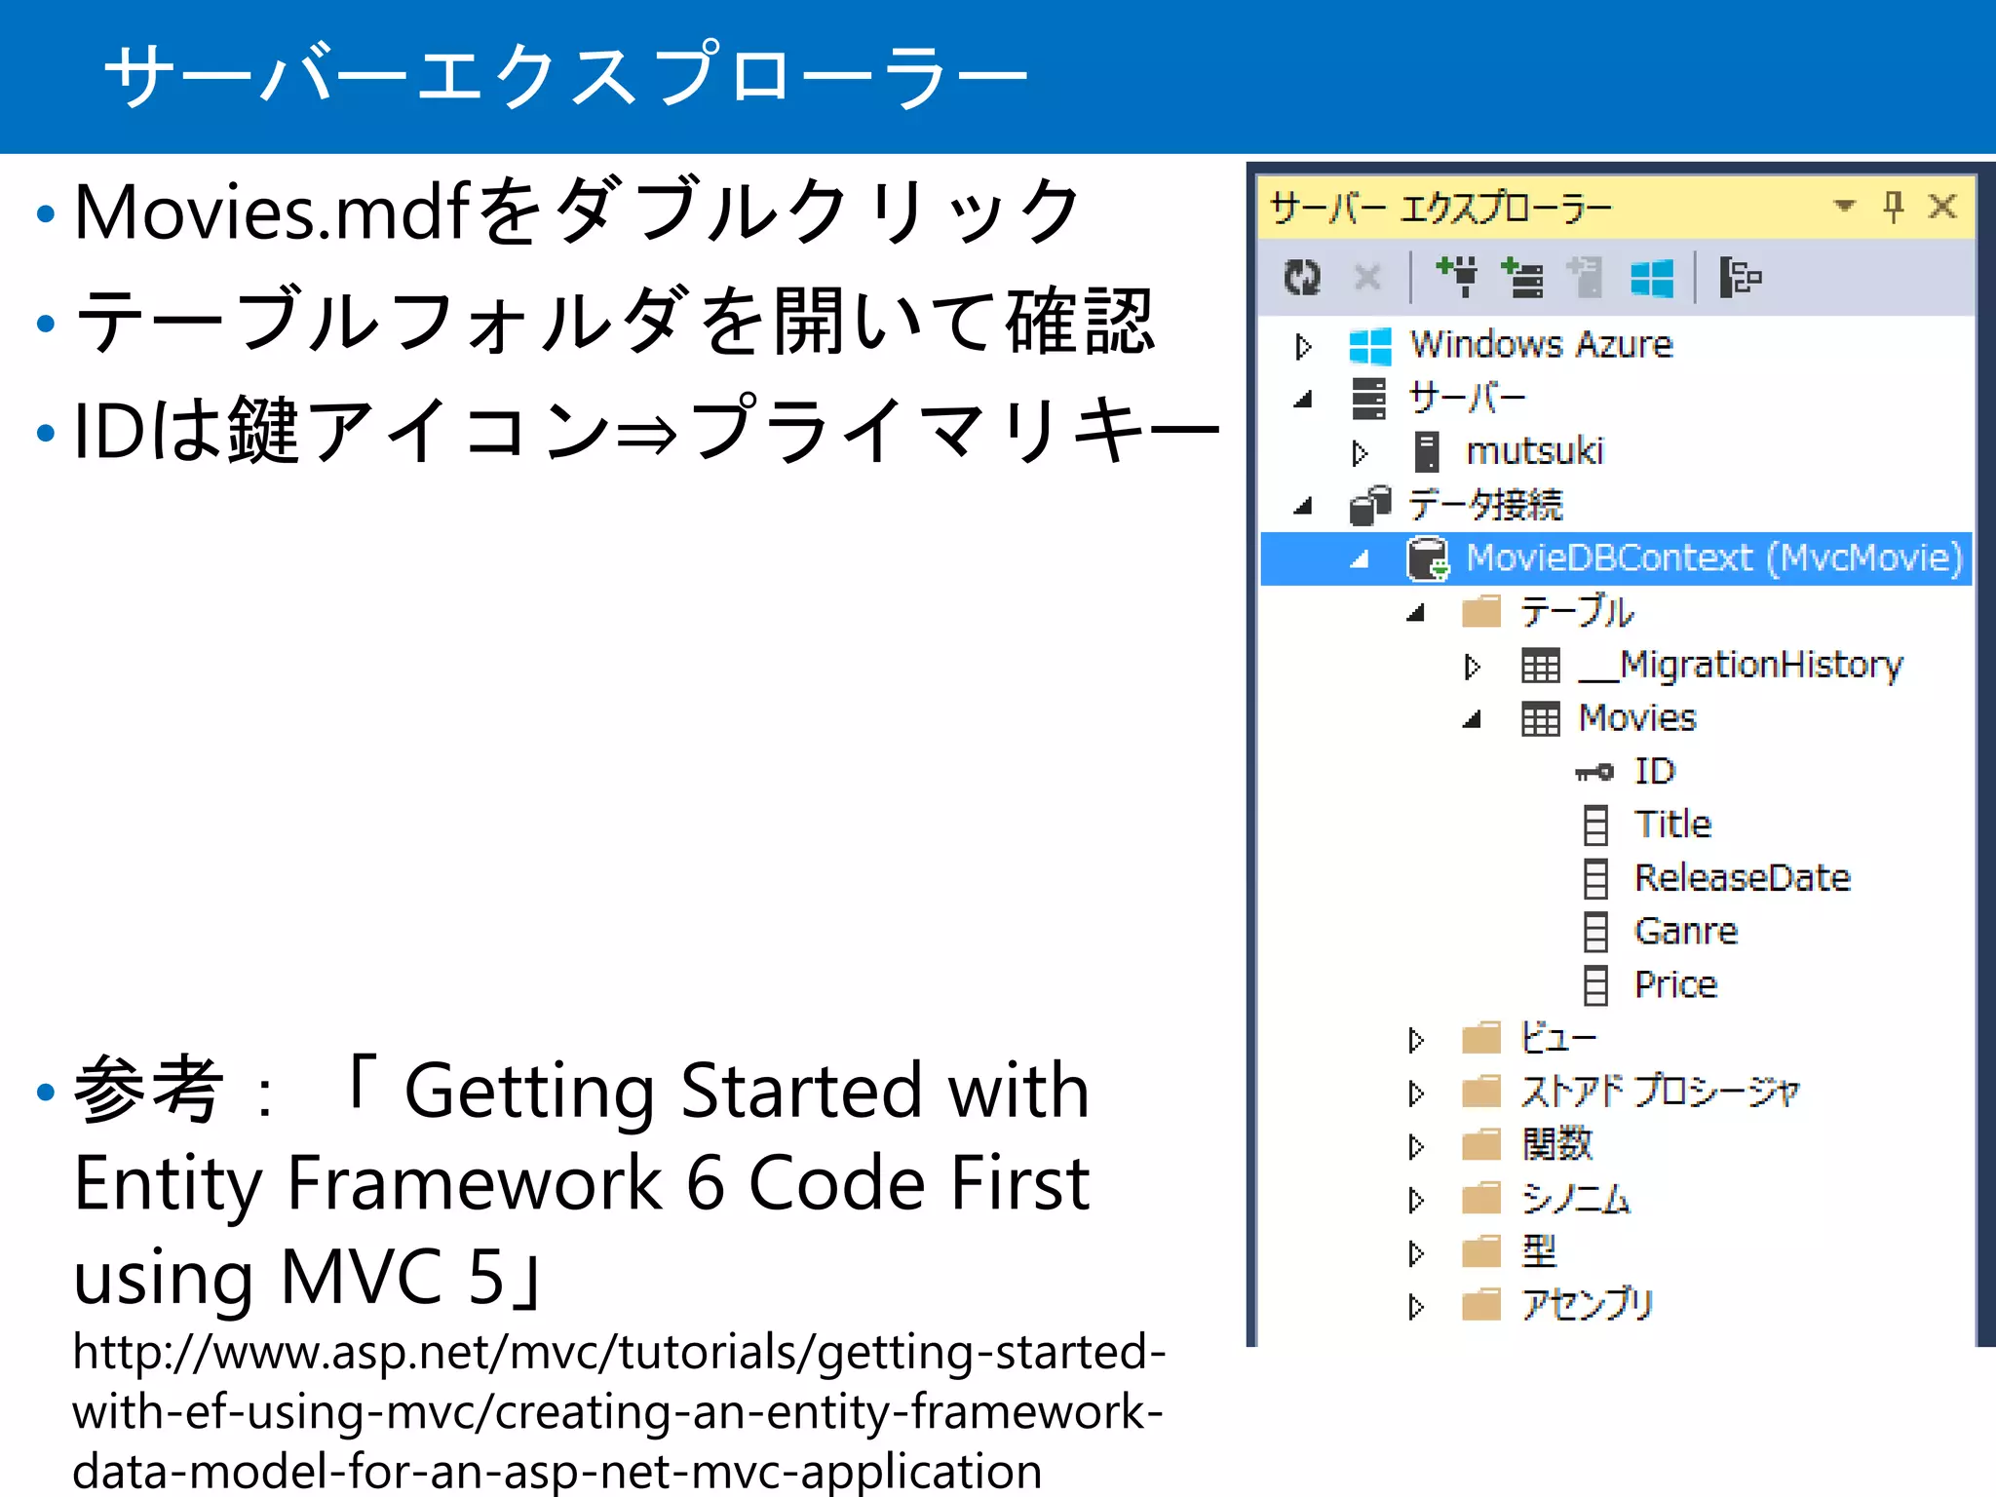Click the Windows Azure toolbar icon
This screenshot has width=1996, height=1497.
pyautogui.click(x=1652, y=278)
